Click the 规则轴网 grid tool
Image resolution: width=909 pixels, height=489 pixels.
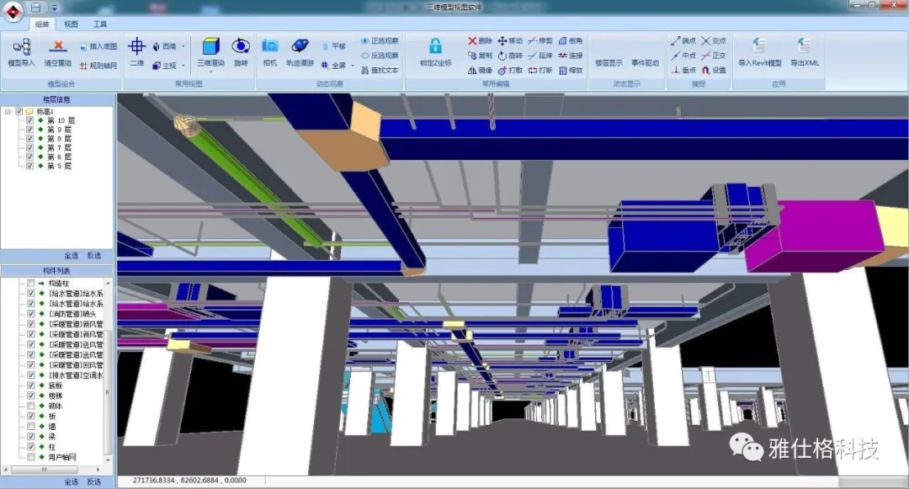(x=98, y=66)
